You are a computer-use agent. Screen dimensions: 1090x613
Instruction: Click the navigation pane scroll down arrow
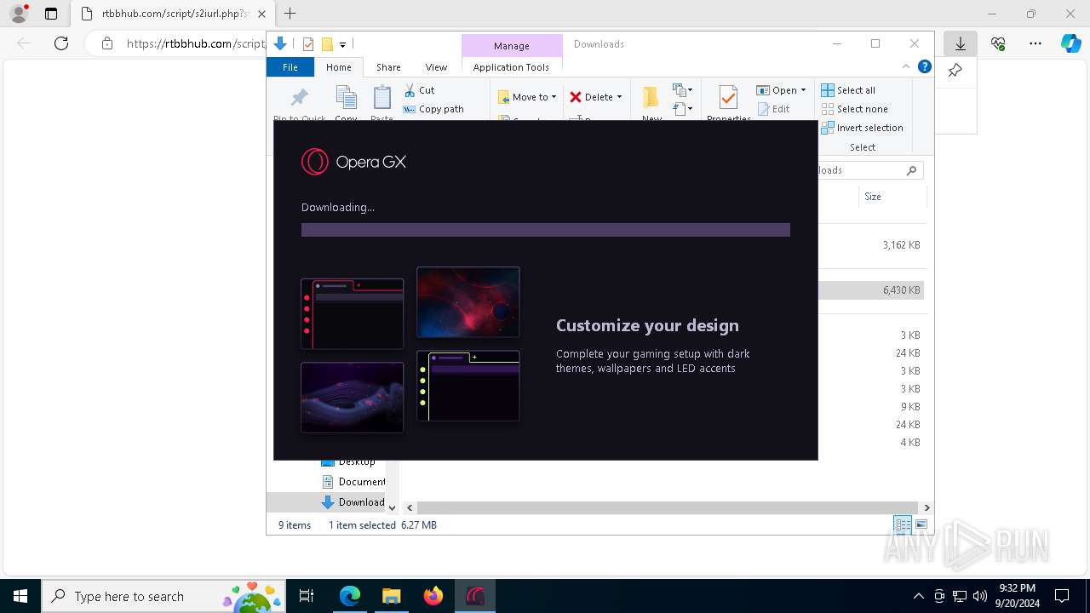pos(392,507)
